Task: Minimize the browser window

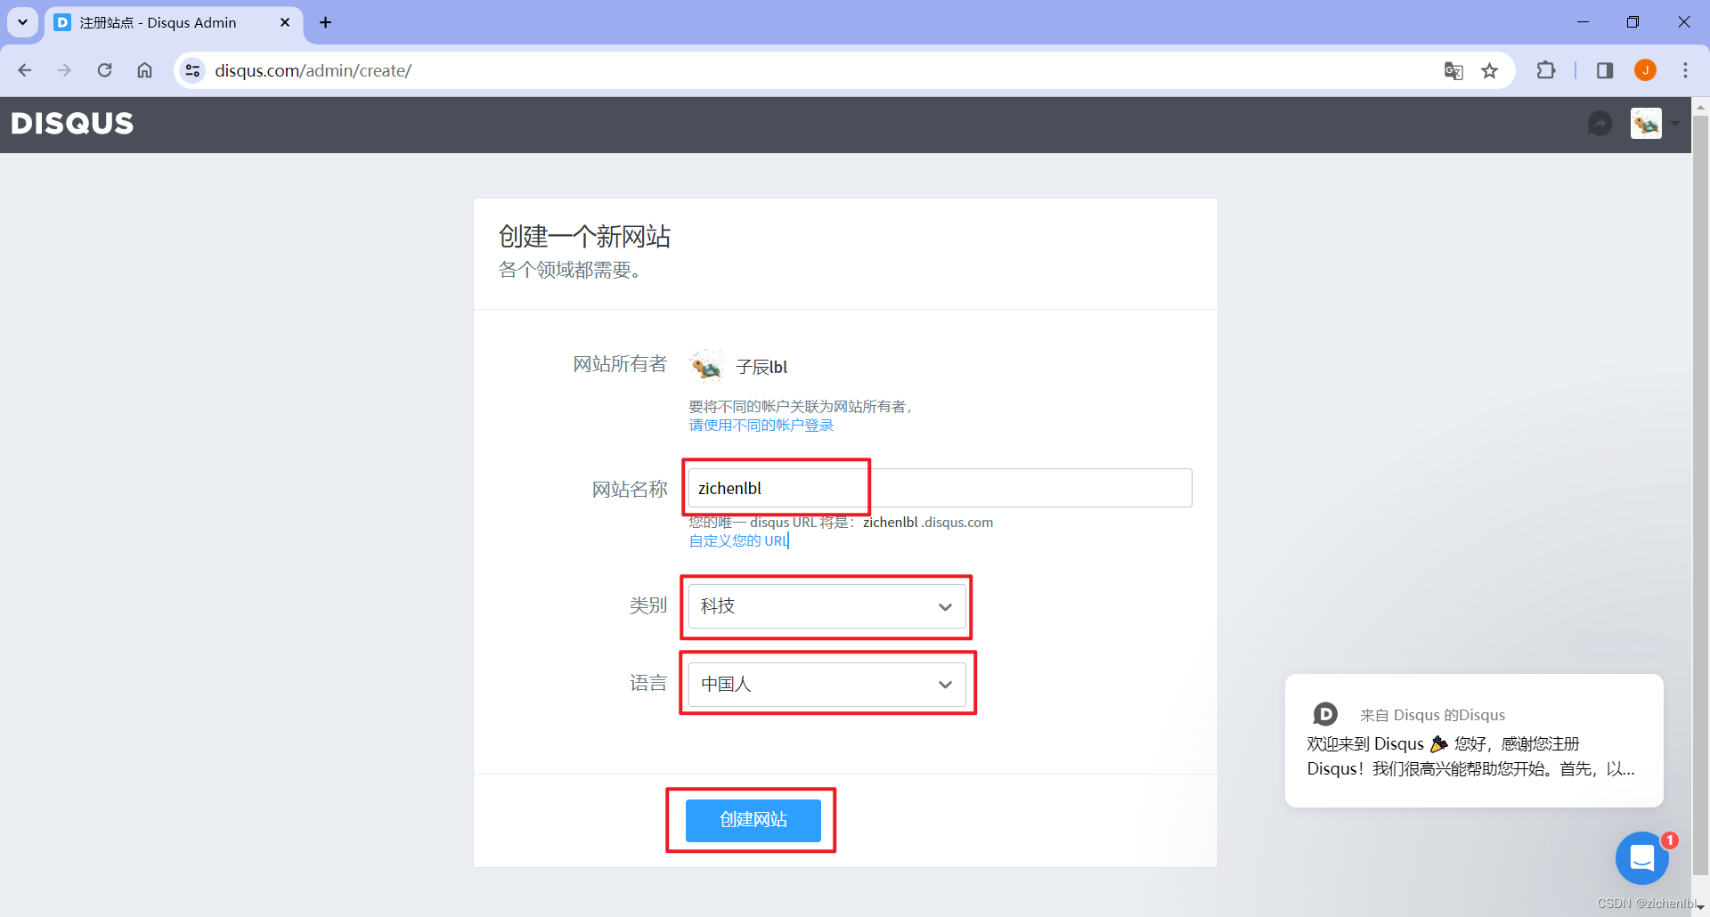Action: click(x=1583, y=22)
